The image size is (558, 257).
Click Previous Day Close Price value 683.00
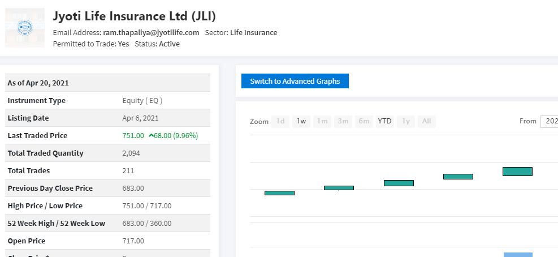click(133, 188)
